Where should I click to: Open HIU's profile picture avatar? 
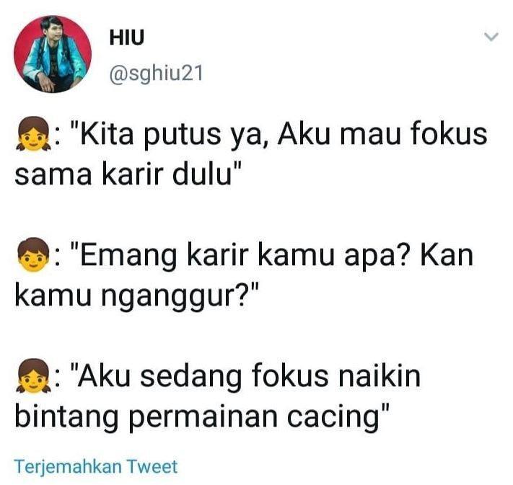(x=53, y=54)
